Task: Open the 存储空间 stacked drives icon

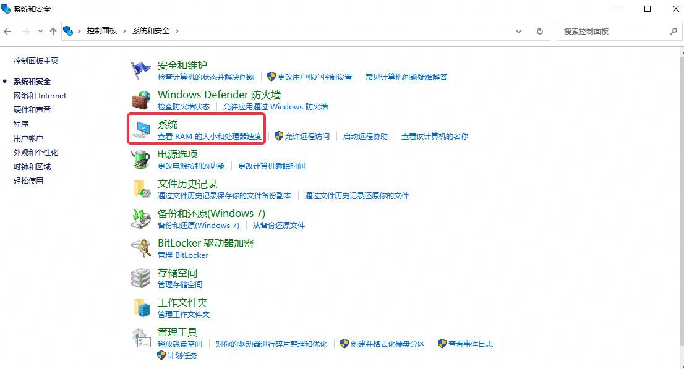Action: (x=140, y=278)
